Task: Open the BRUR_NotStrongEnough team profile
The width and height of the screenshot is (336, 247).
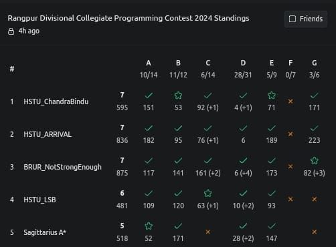Action: click(x=62, y=167)
